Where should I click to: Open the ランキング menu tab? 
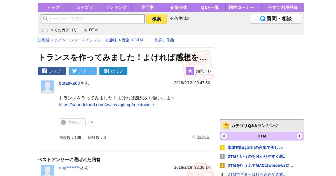[x=116, y=8]
